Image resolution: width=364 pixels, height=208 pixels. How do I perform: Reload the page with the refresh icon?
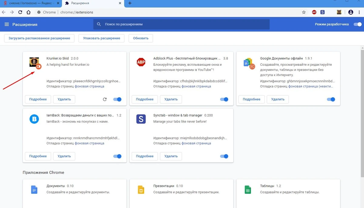coord(20,12)
